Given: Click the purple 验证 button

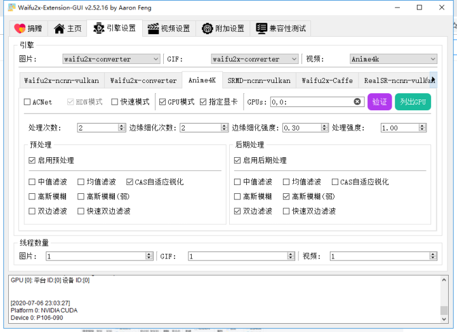Looking at the screenshot, I should tap(380, 102).
